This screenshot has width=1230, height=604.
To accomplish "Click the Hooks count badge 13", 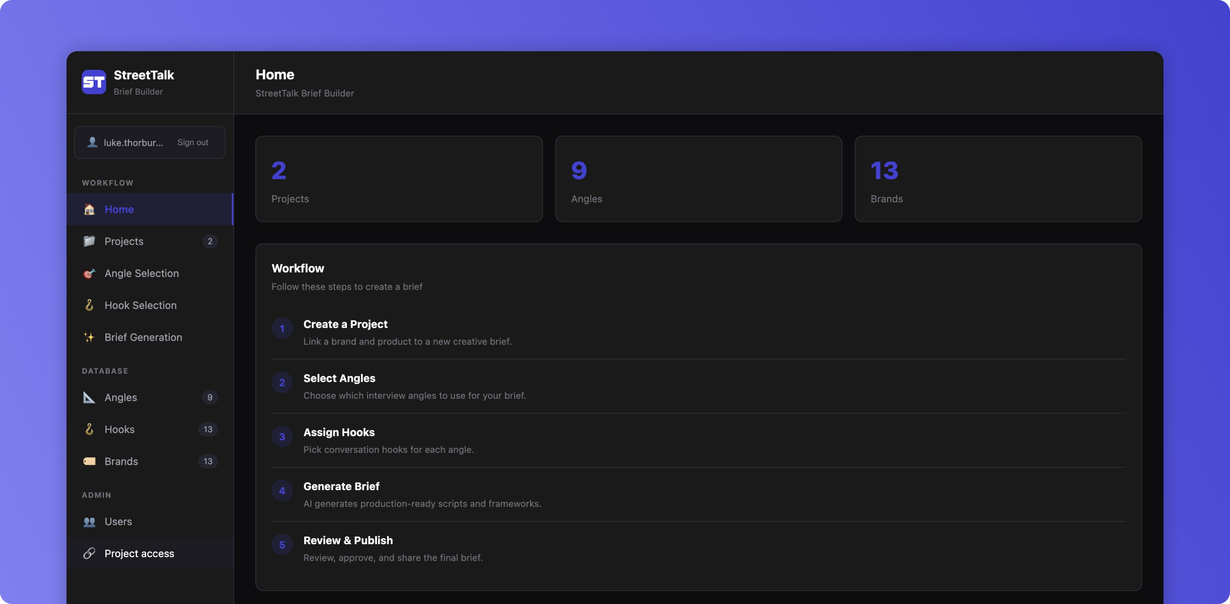I will point(208,429).
